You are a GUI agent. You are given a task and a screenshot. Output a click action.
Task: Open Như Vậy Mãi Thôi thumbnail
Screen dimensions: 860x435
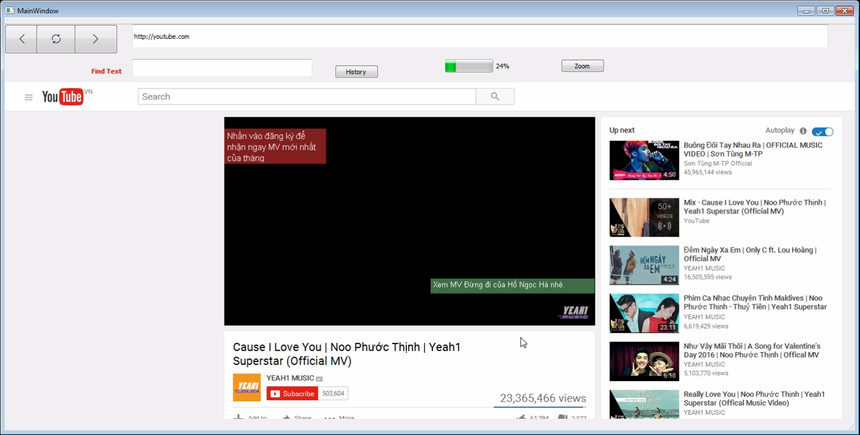pyautogui.click(x=644, y=361)
